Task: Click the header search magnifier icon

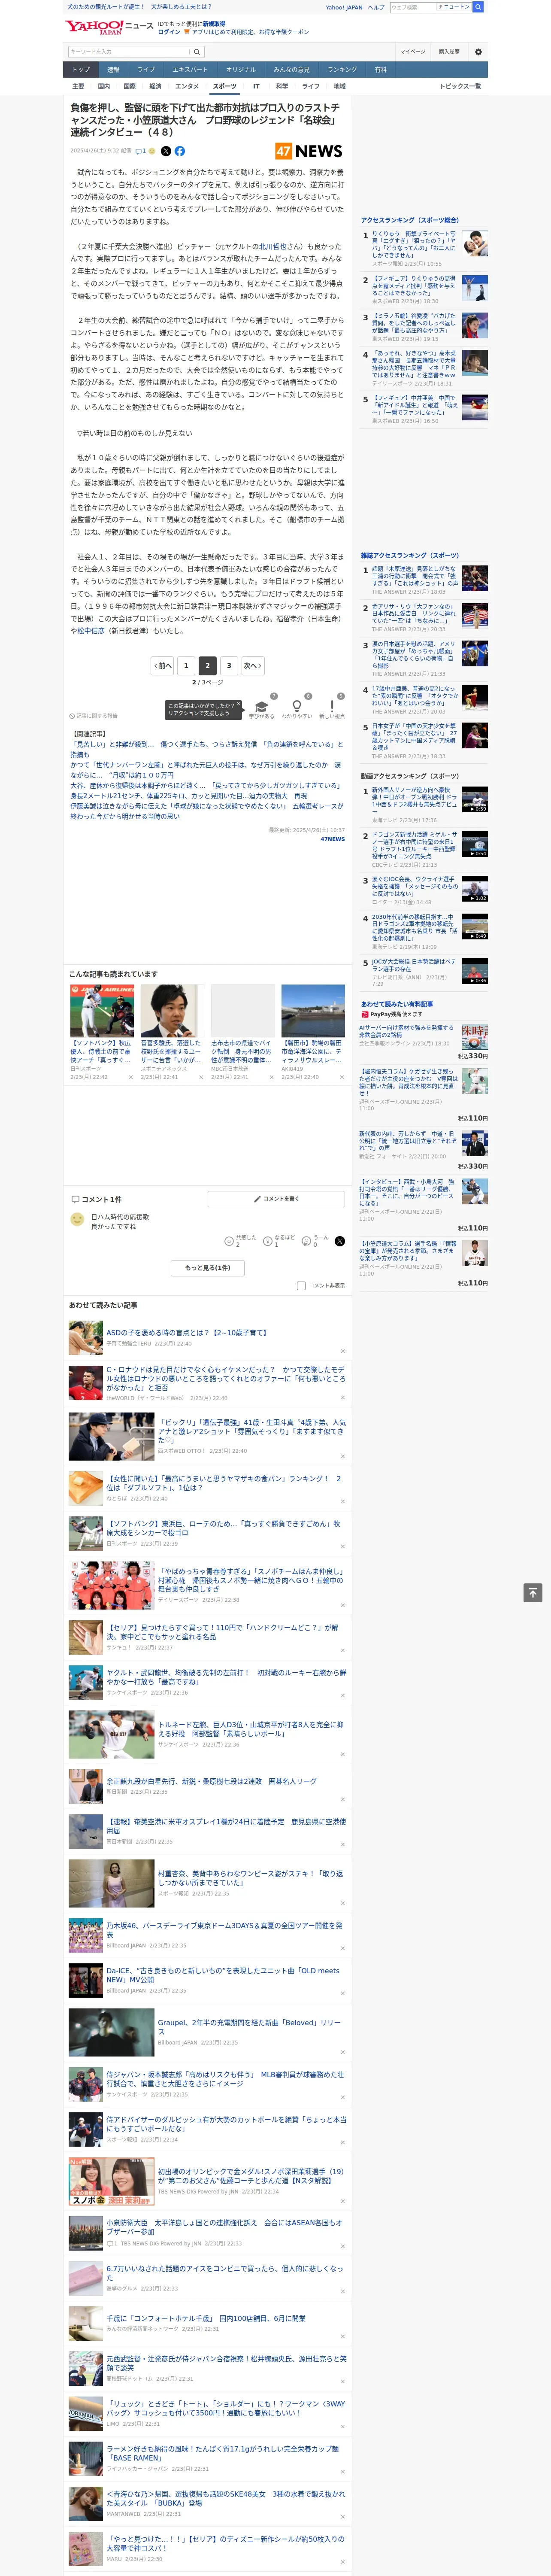Action: 478,7
